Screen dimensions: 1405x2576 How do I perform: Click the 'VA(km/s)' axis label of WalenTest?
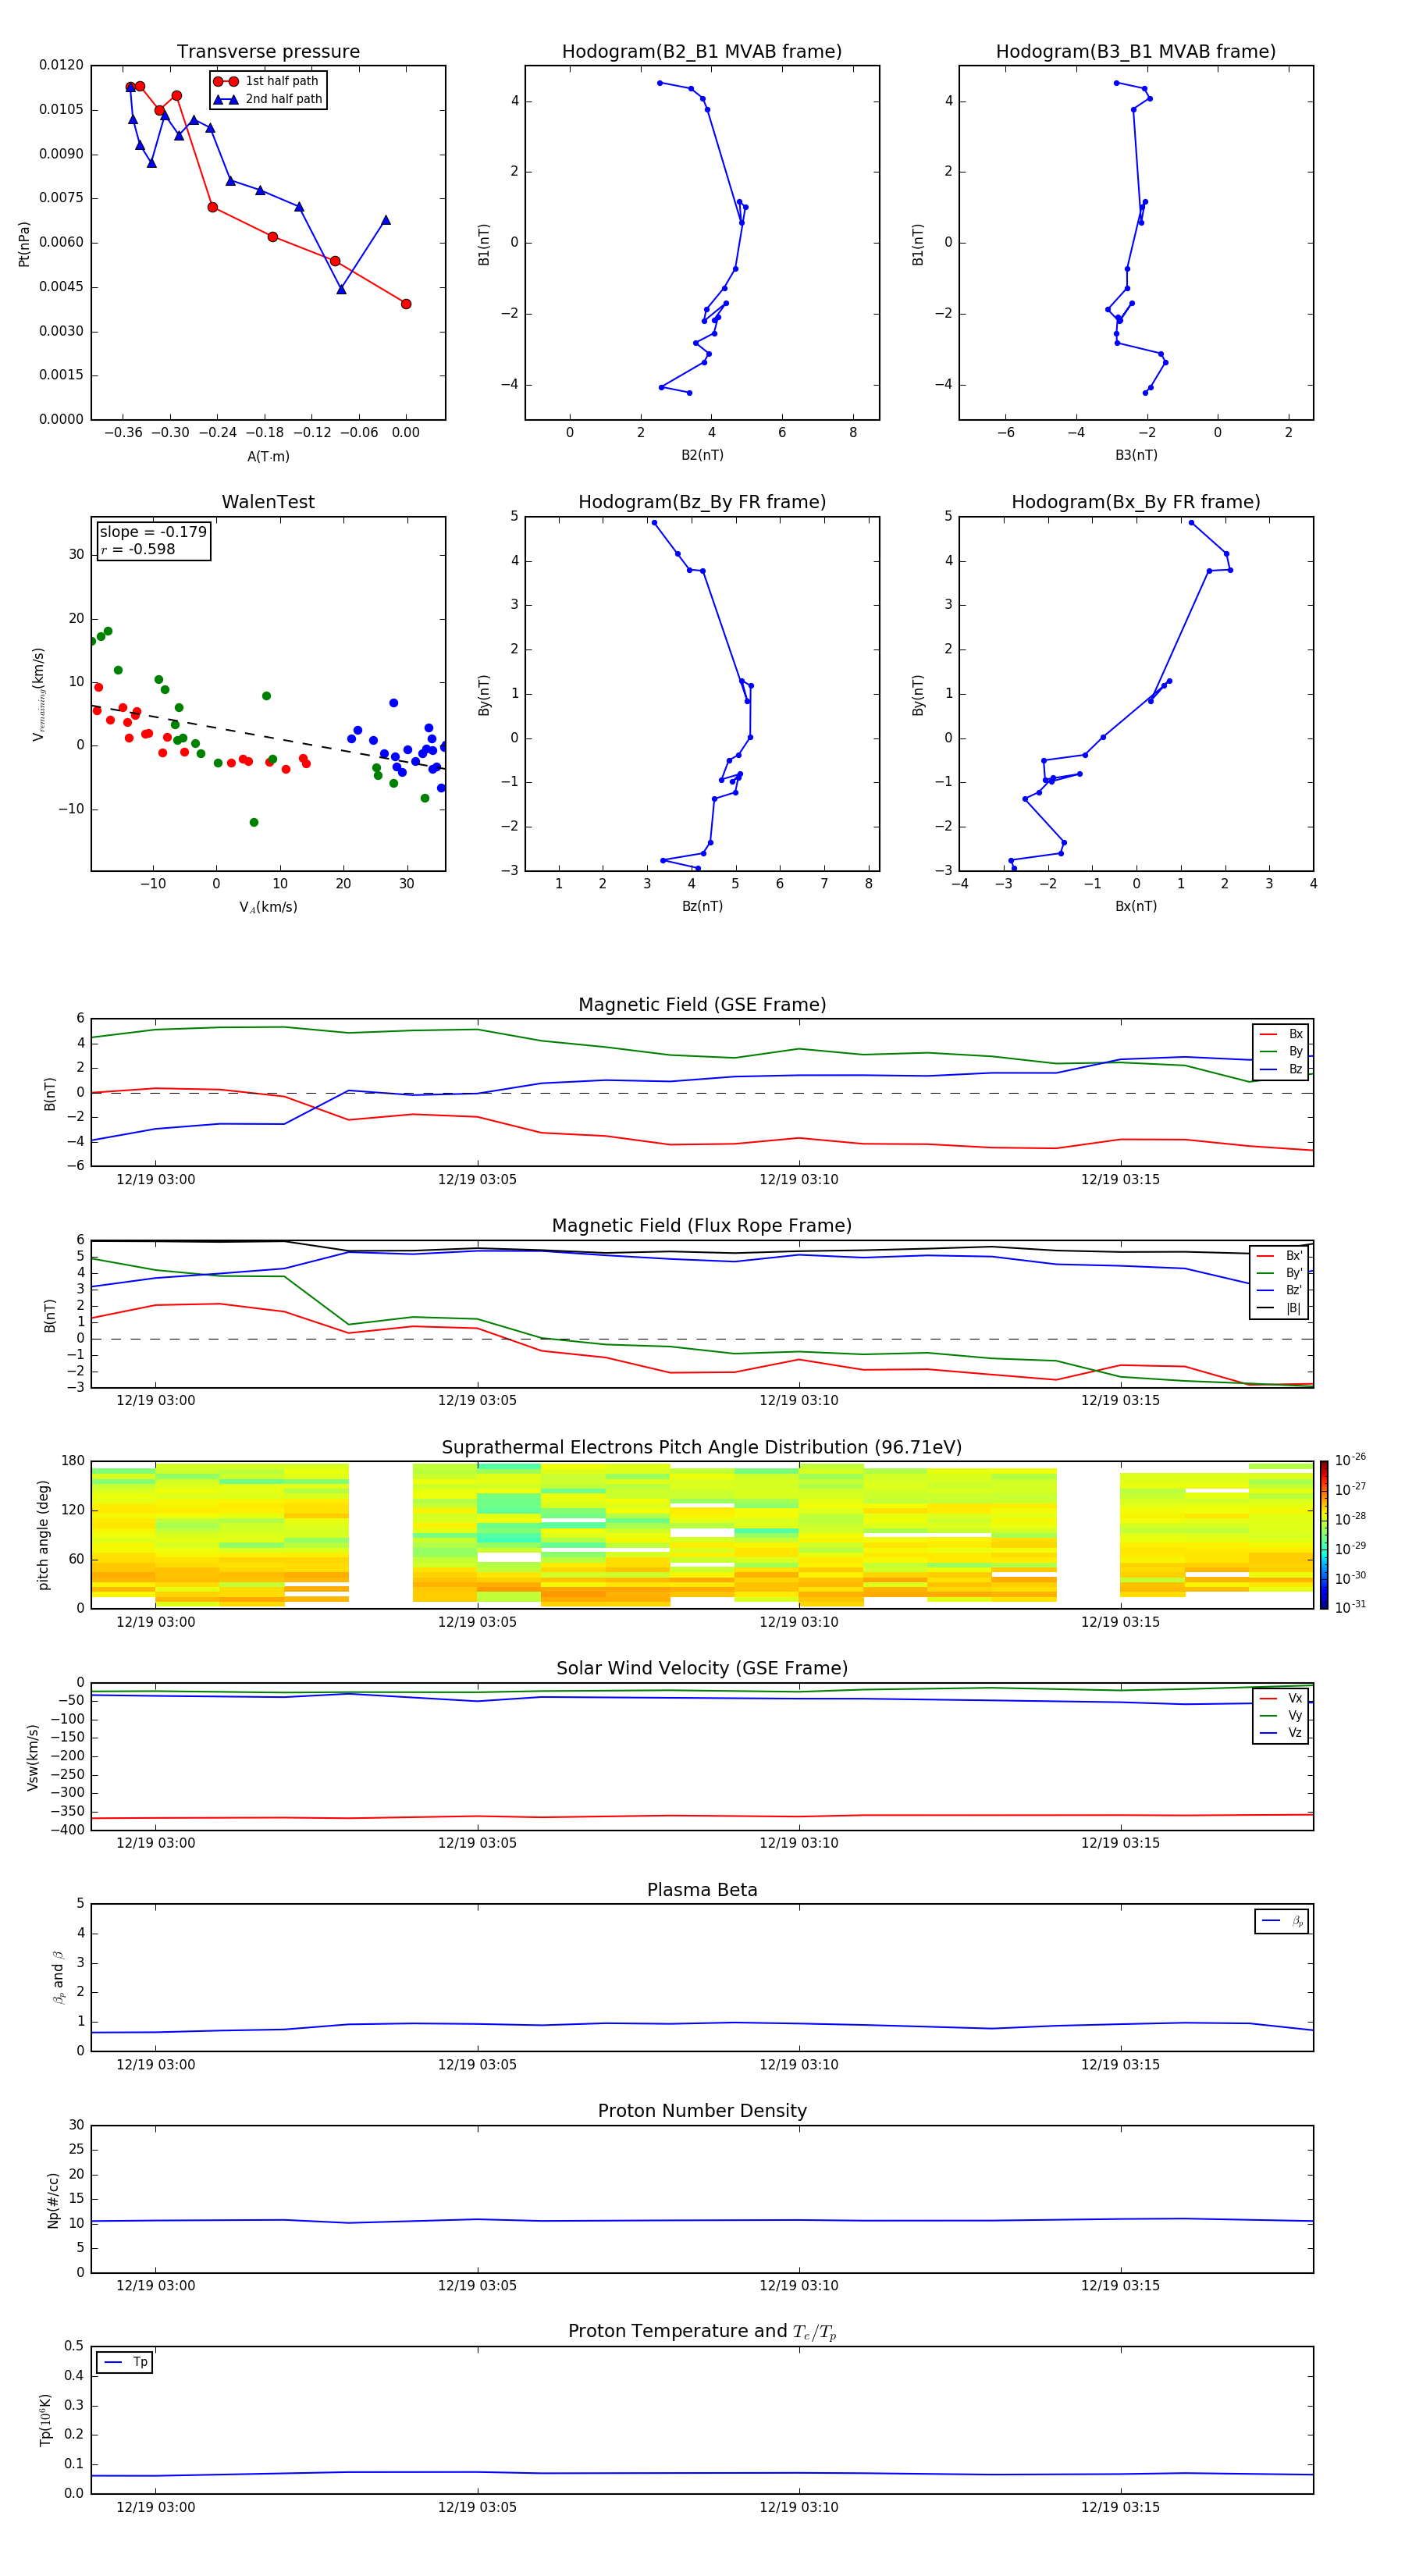pyautogui.click(x=268, y=907)
